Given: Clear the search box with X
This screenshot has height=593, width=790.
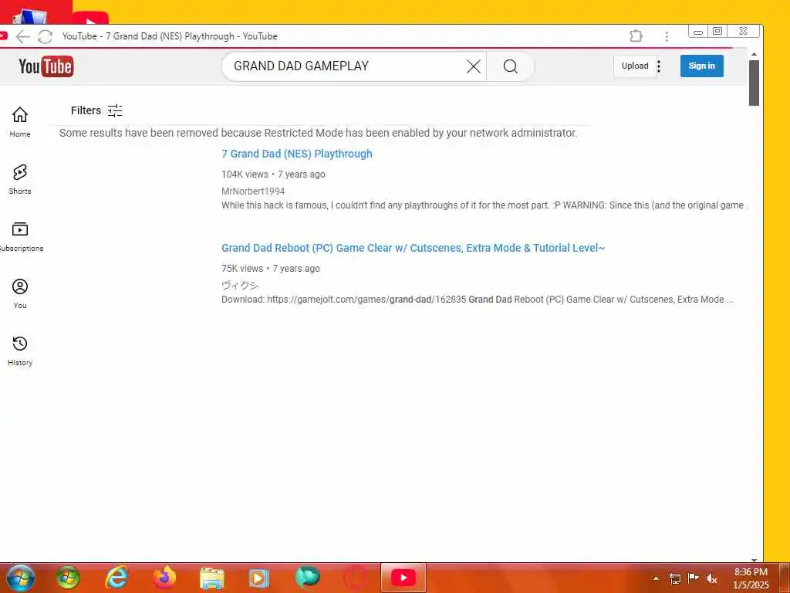Looking at the screenshot, I should click(x=473, y=66).
